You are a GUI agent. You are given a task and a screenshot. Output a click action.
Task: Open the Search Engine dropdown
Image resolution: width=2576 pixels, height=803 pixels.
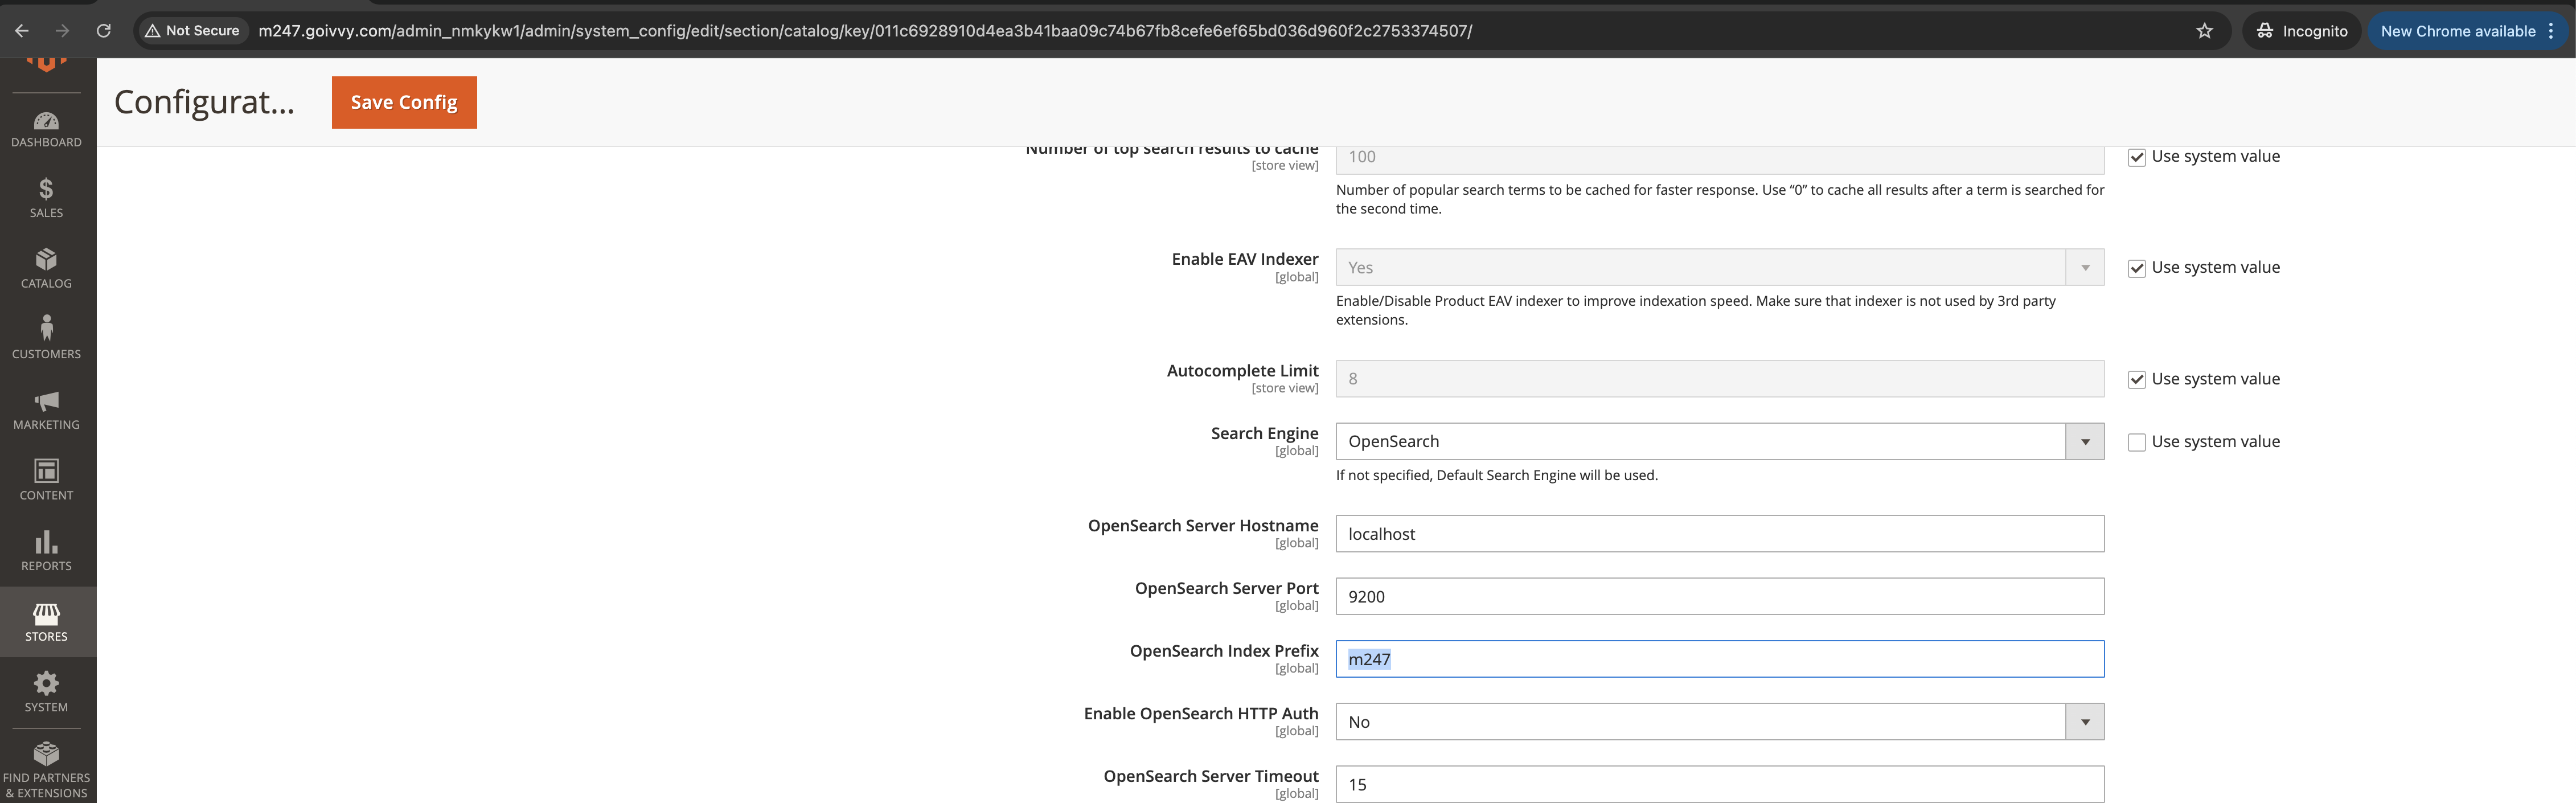click(x=2084, y=440)
